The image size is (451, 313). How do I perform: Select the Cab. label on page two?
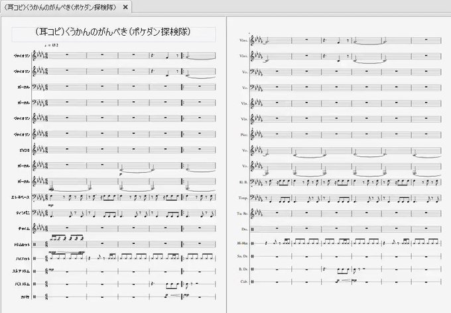[x=244, y=282]
